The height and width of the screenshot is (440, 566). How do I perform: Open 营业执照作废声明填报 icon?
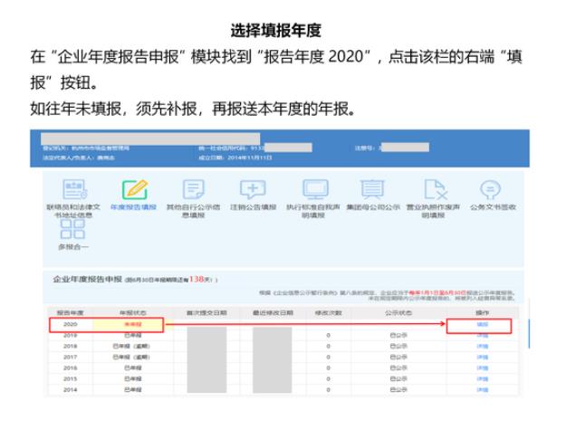coord(436,189)
